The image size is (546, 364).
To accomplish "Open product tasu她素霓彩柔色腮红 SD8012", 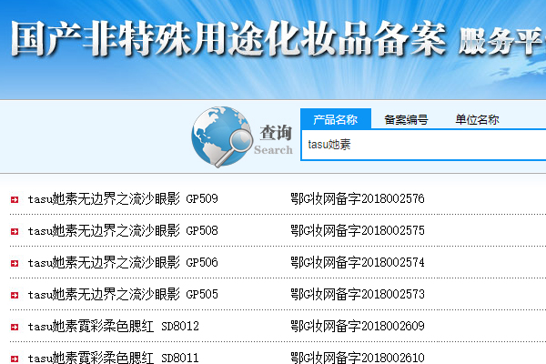I will 114,327.
